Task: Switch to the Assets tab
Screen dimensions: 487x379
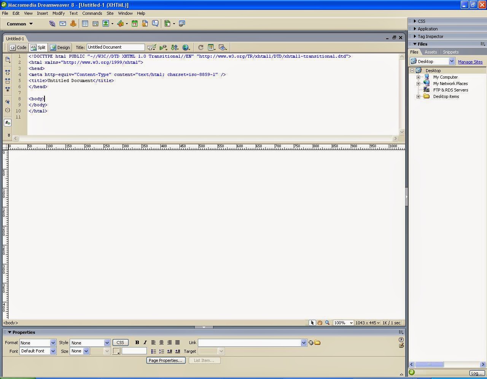Action: (431, 52)
